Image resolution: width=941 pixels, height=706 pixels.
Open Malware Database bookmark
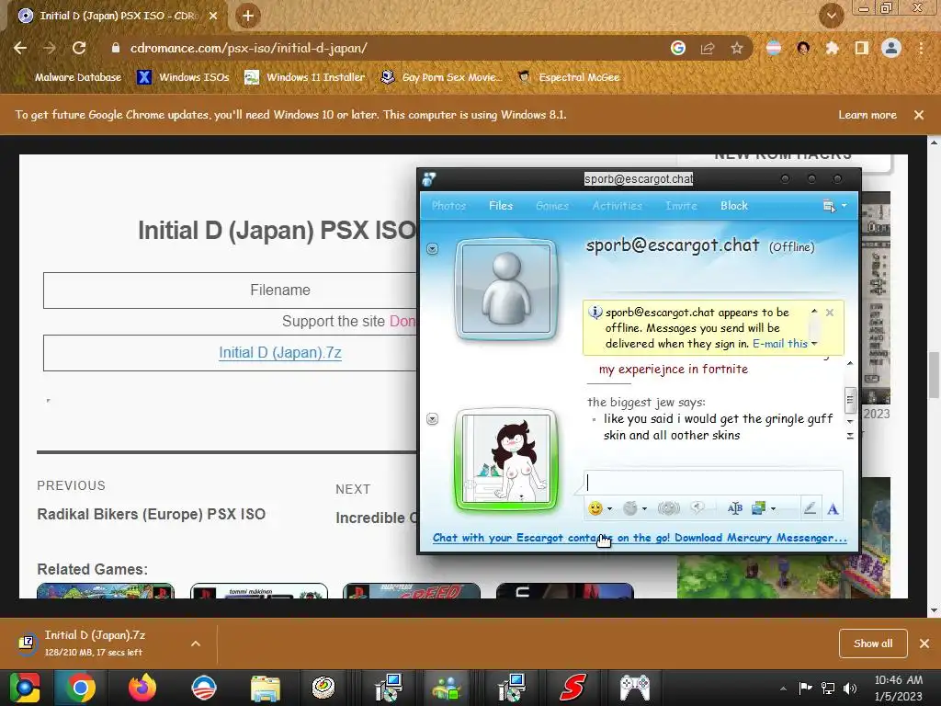point(69,77)
